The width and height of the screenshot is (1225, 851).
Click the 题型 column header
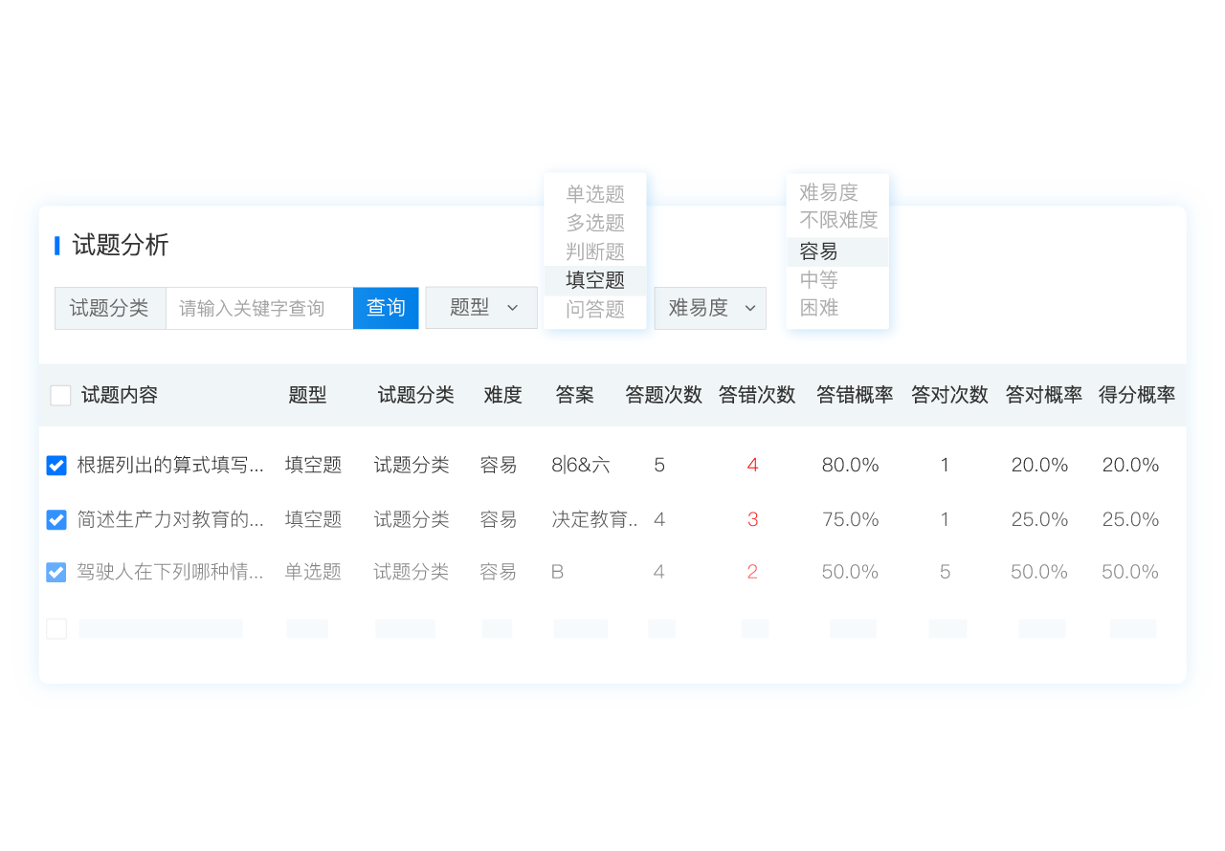point(307,395)
